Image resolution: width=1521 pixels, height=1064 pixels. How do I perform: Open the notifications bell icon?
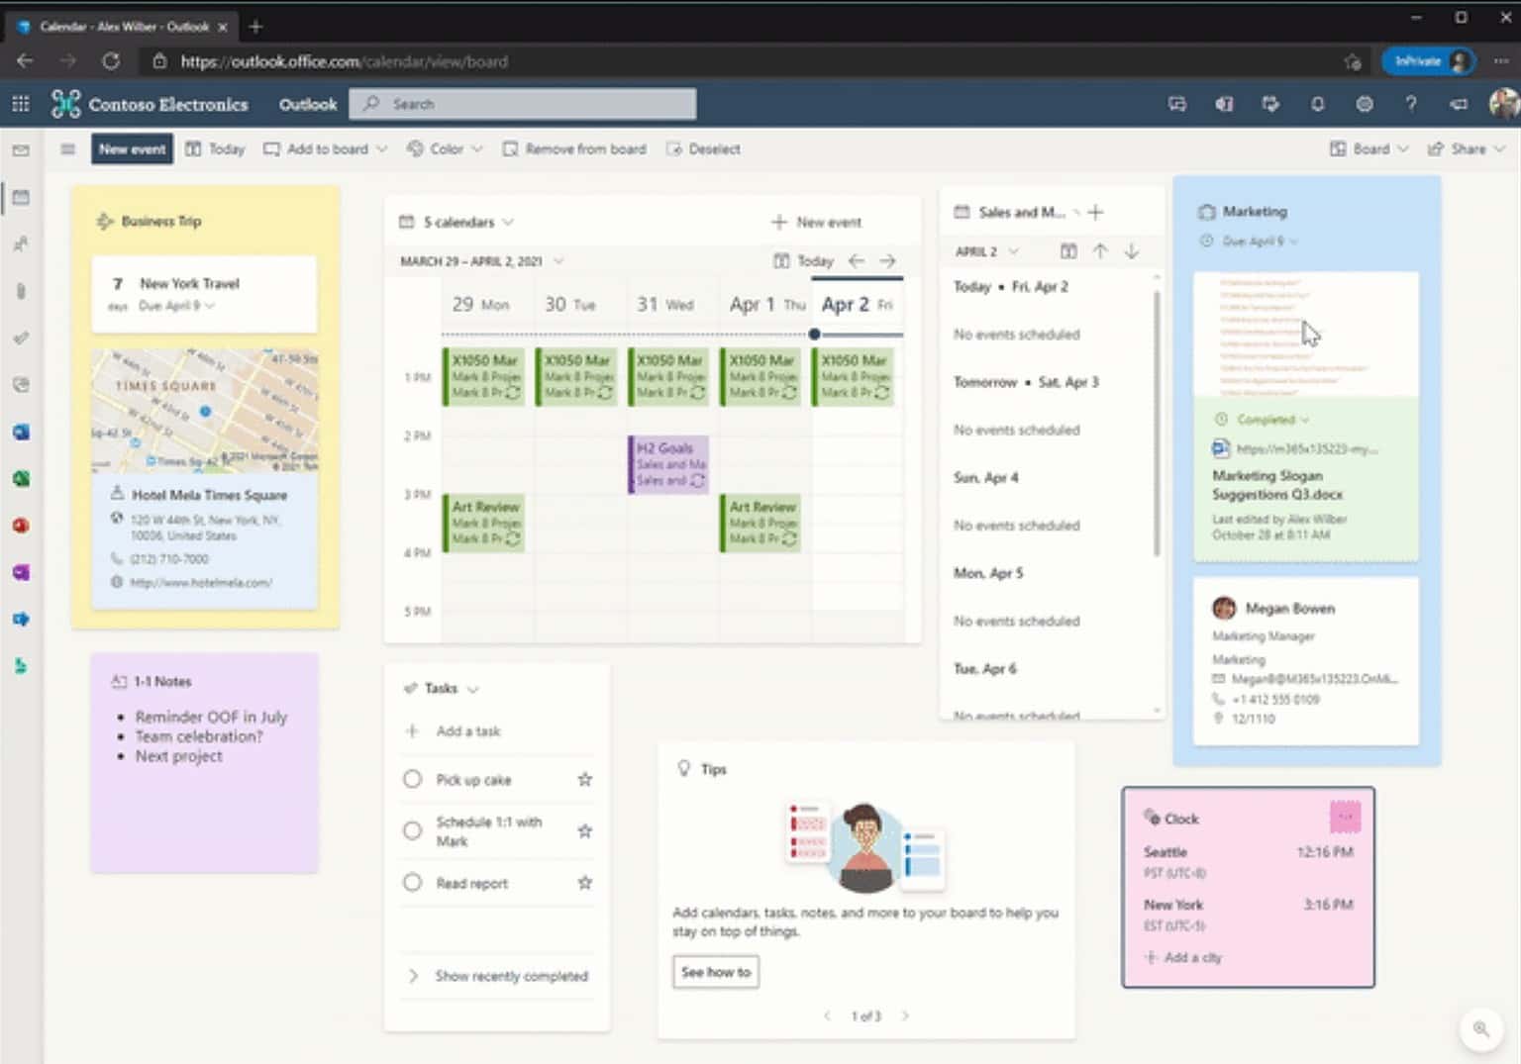(x=1317, y=104)
